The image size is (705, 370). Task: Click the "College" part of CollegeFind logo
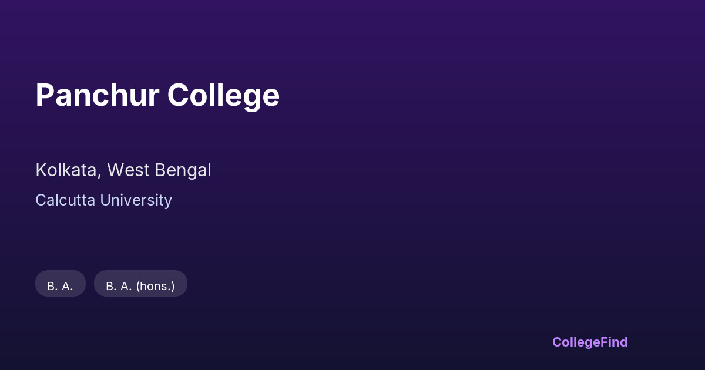coord(576,342)
